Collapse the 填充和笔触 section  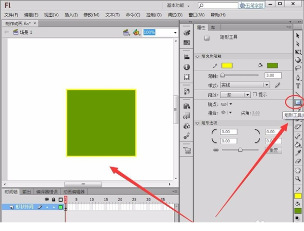(198, 57)
